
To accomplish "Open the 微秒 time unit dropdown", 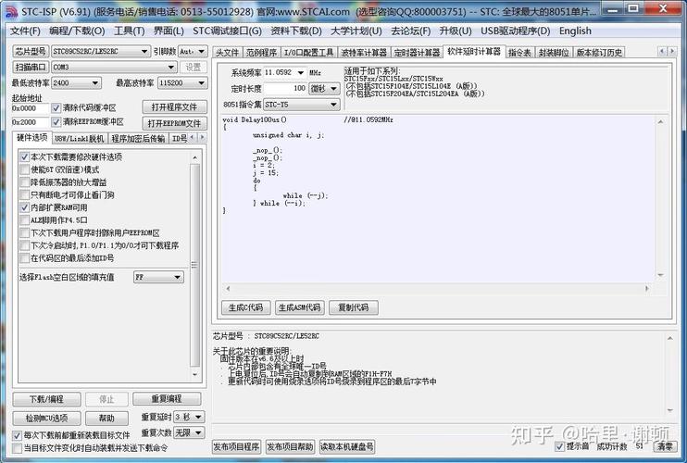I will pos(324,89).
